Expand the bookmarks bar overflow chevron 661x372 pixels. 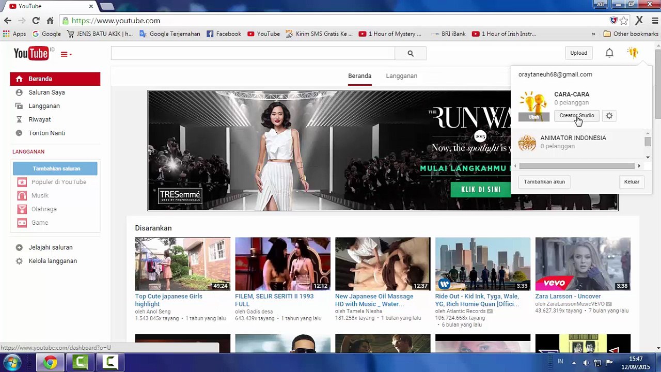pos(593,34)
